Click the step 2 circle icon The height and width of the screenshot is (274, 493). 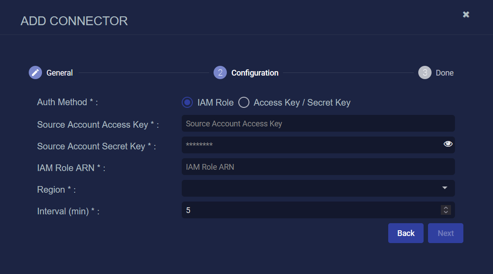click(x=220, y=72)
